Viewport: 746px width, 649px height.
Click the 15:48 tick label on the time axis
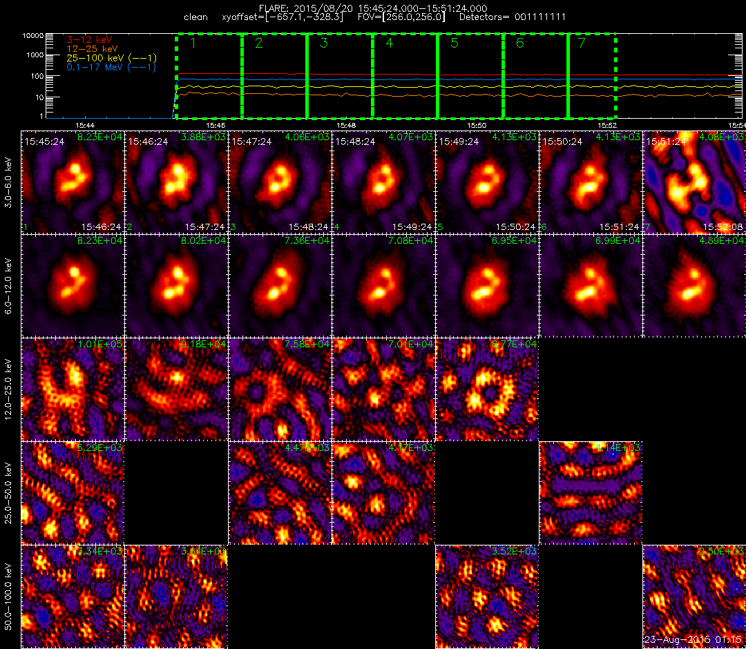[346, 125]
